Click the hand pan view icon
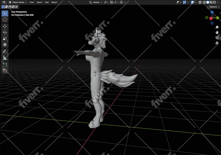Image resolution: width=221 pixels, height=155 pixels. click(217, 32)
